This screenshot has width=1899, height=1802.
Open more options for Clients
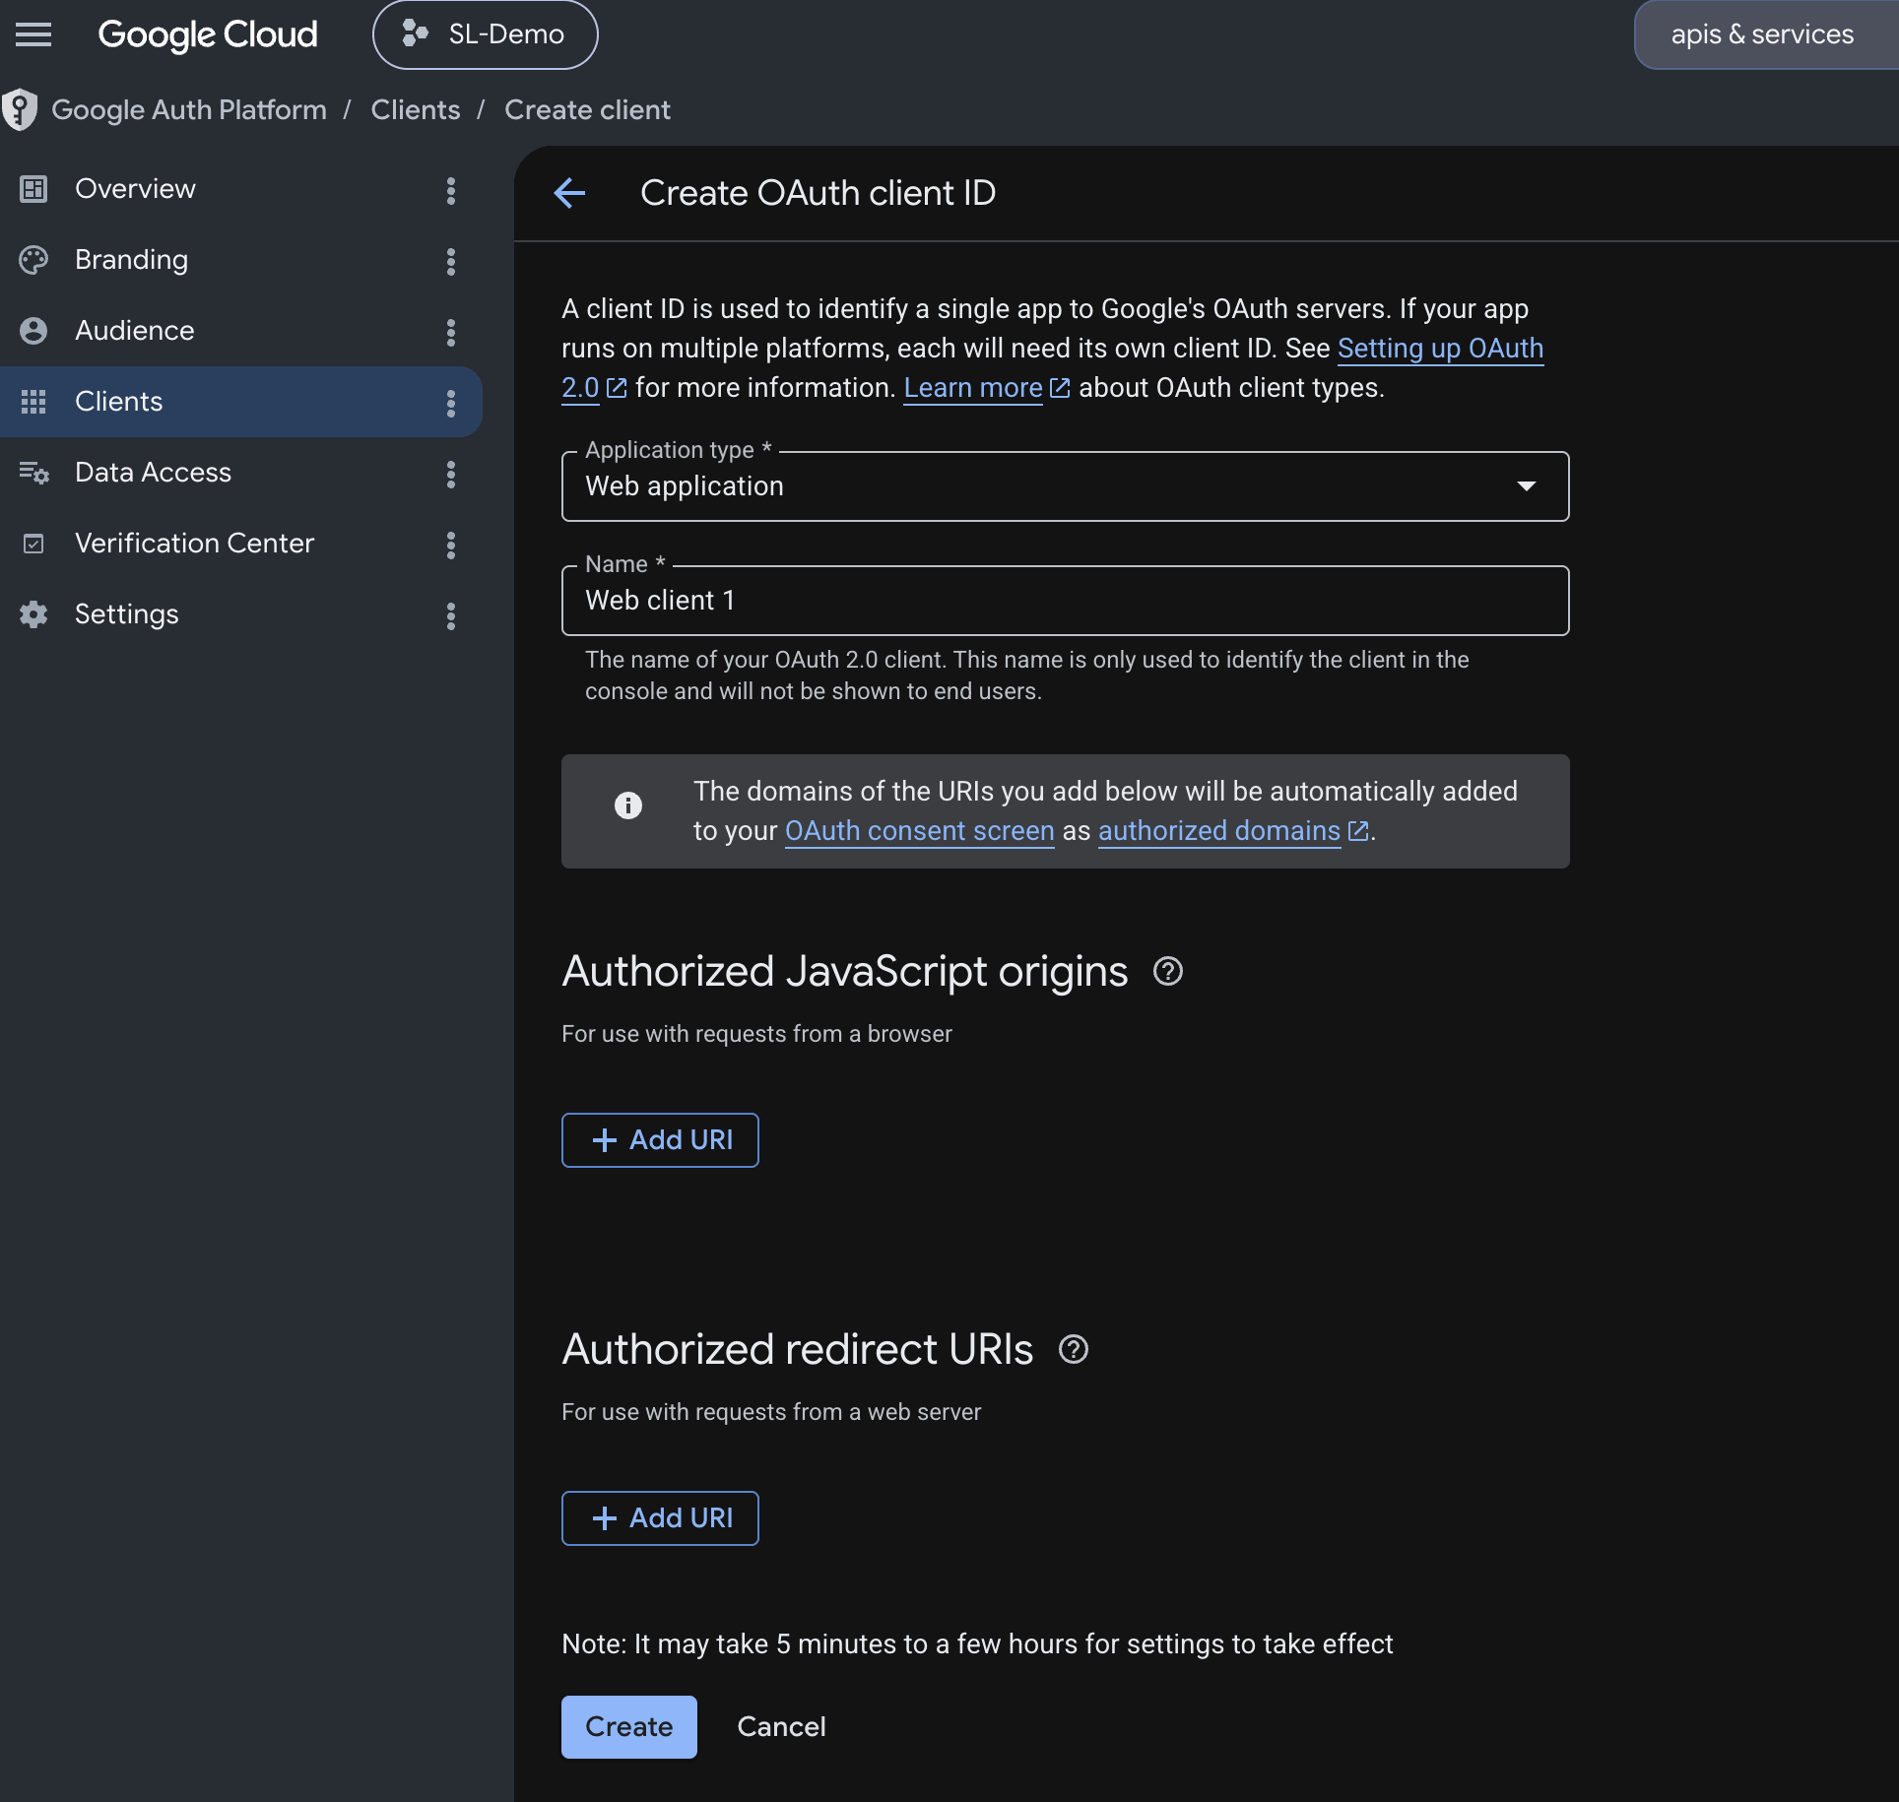(x=451, y=404)
